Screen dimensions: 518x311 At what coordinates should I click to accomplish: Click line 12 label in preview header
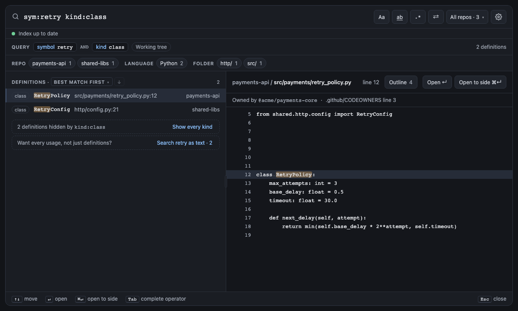click(371, 83)
